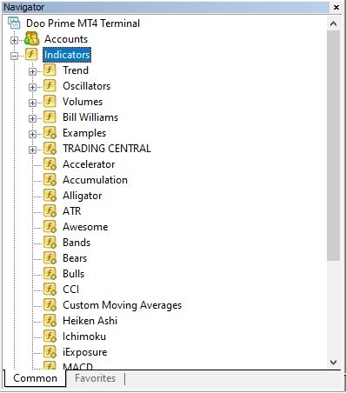346x393 pixels.
Task: Expand the Accounts tree node
Action: [14, 40]
